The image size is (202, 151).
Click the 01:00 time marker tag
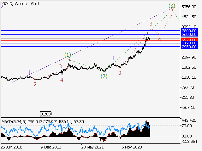46,114
